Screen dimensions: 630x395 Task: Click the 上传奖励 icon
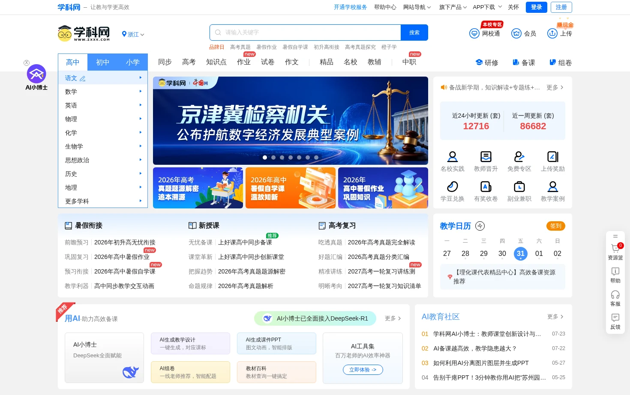553,157
